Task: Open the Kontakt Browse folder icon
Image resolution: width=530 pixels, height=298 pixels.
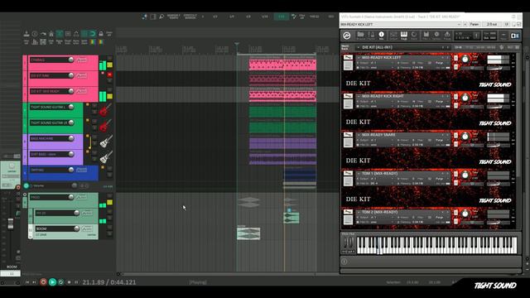Action: click(x=361, y=36)
